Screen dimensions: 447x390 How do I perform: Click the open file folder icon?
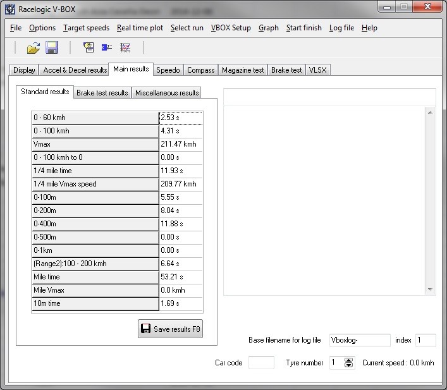click(33, 47)
